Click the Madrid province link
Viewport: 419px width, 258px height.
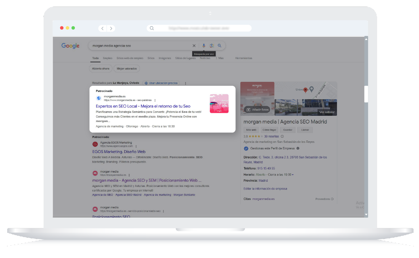click(x=263, y=181)
